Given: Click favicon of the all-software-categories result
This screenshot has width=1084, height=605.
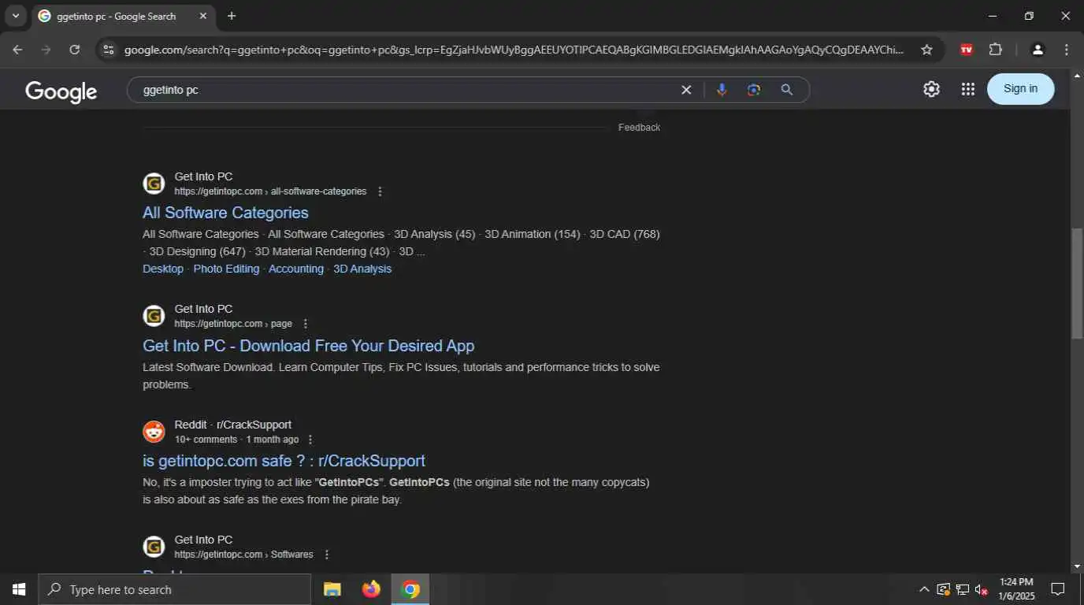Looking at the screenshot, I should [x=154, y=184].
